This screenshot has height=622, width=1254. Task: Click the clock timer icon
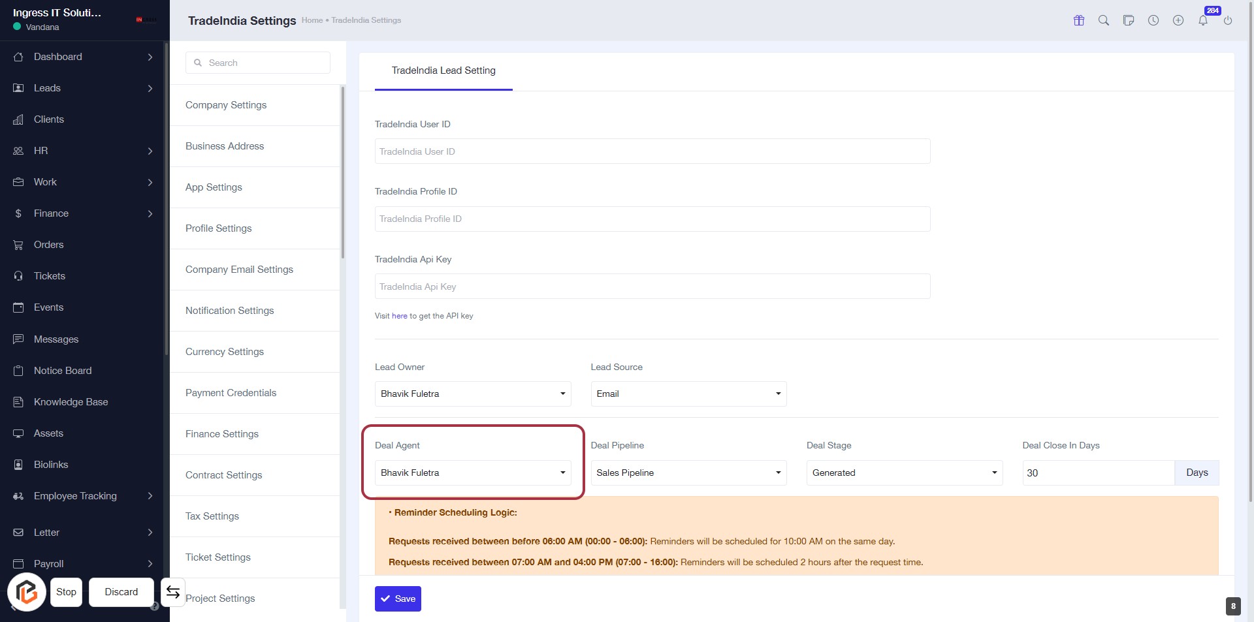pyautogui.click(x=1153, y=20)
